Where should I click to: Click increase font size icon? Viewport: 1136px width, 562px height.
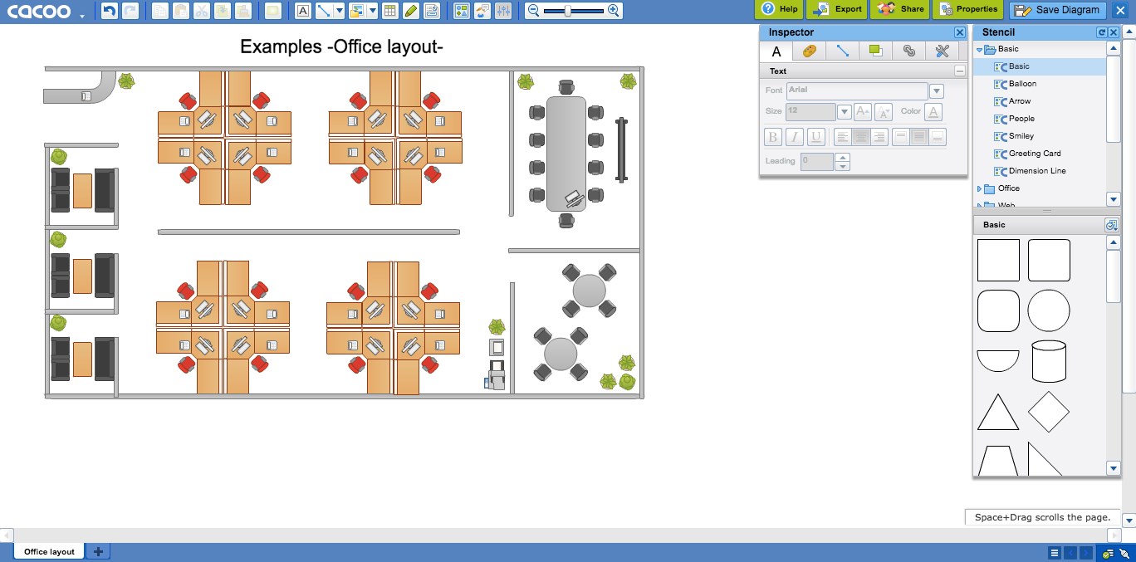coord(863,111)
